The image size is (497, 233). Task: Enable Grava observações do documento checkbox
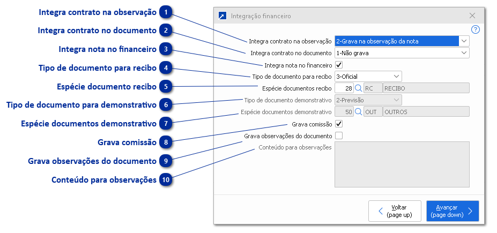tap(339, 136)
